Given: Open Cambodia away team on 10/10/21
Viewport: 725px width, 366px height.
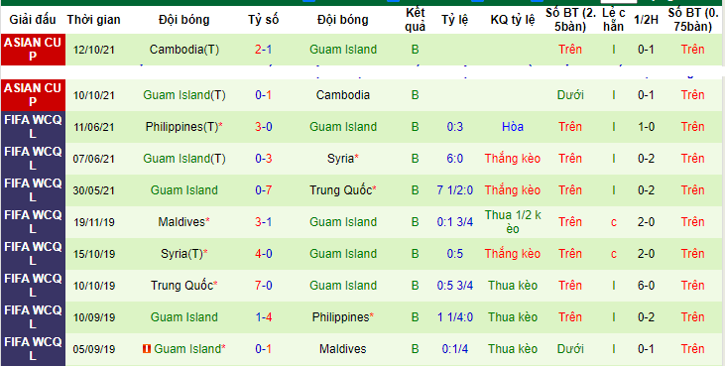Looking at the screenshot, I should click(343, 95).
